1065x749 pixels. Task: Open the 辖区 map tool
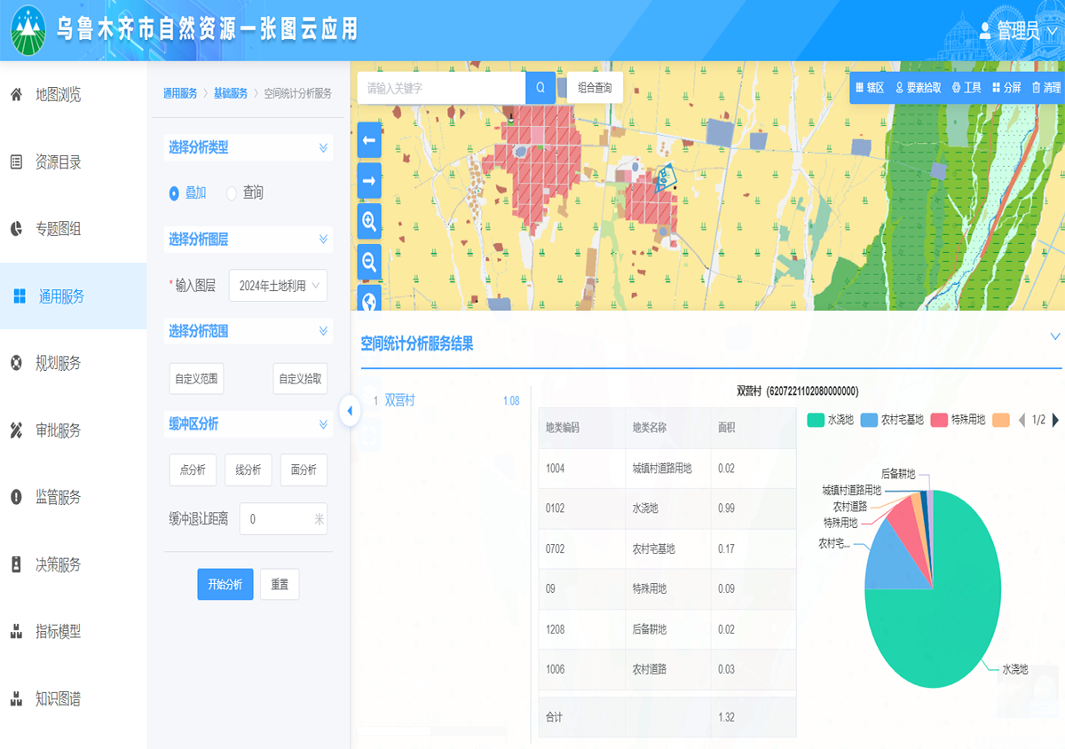pyautogui.click(x=870, y=88)
